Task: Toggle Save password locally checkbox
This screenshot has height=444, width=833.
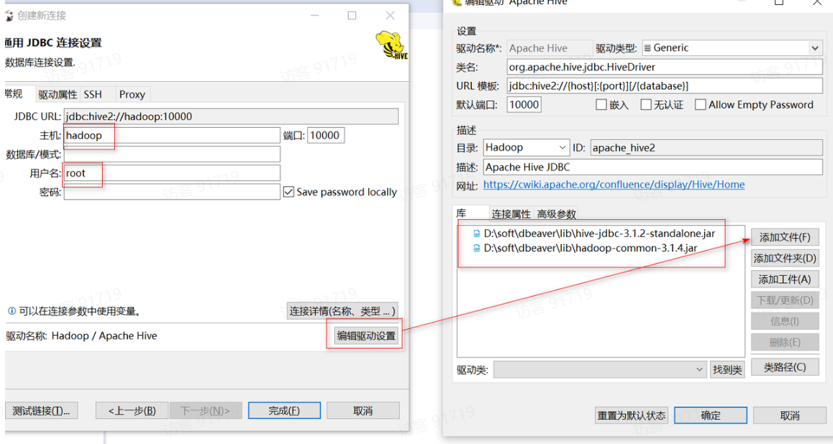Action: coord(288,192)
